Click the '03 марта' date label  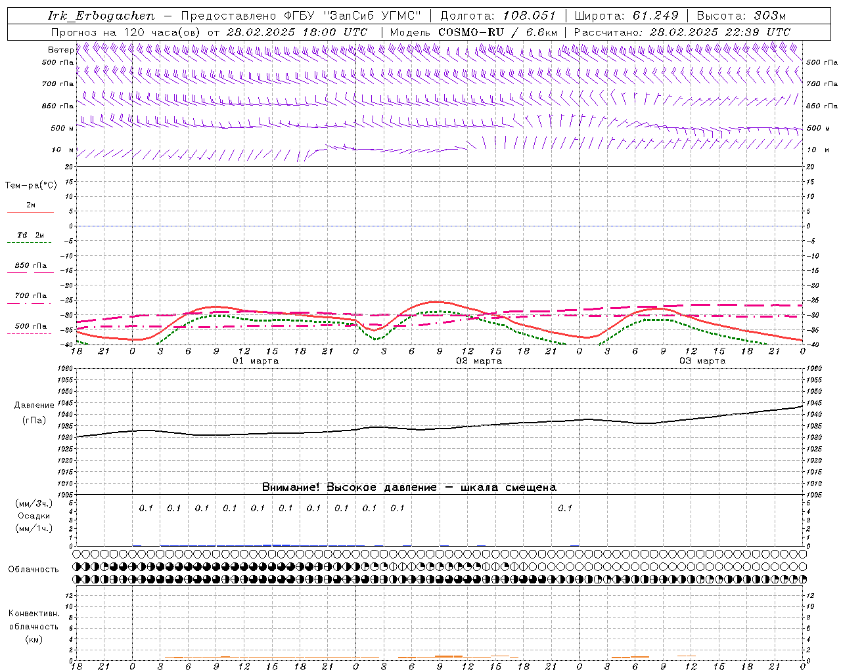703,361
